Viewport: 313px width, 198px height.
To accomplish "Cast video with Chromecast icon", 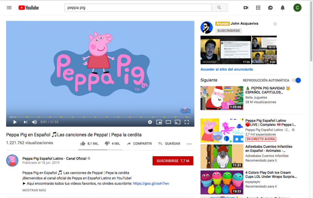I will 177,122.
